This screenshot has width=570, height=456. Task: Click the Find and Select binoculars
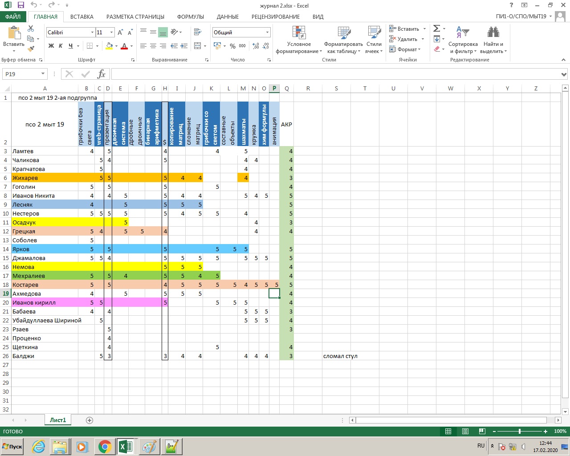point(493,40)
